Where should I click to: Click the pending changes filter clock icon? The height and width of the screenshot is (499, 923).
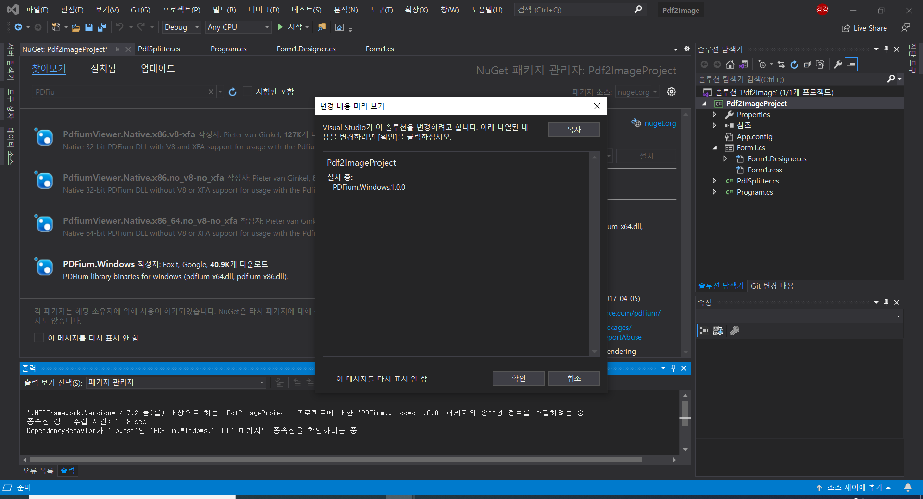762,64
